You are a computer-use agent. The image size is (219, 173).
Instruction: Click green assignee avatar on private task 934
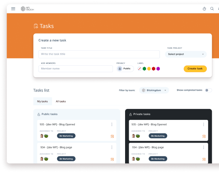[138, 159]
